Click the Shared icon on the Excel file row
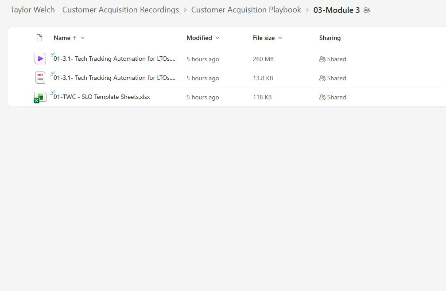The height and width of the screenshot is (291, 446). click(323, 97)
